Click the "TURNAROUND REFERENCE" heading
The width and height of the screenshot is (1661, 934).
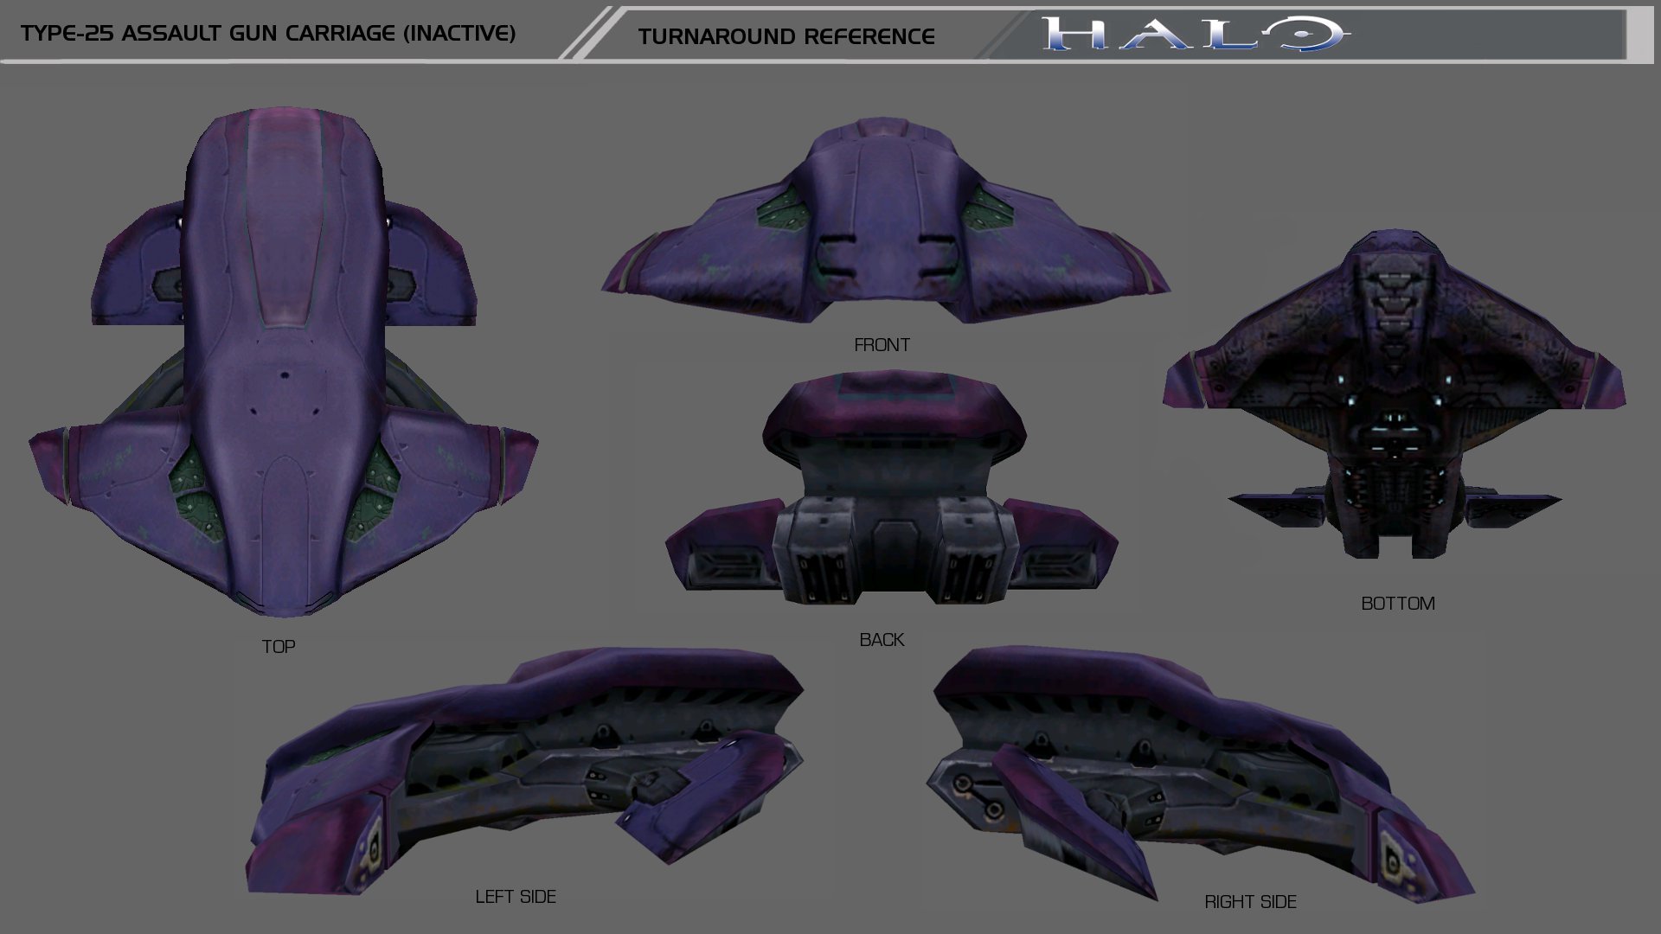point(786,36)
